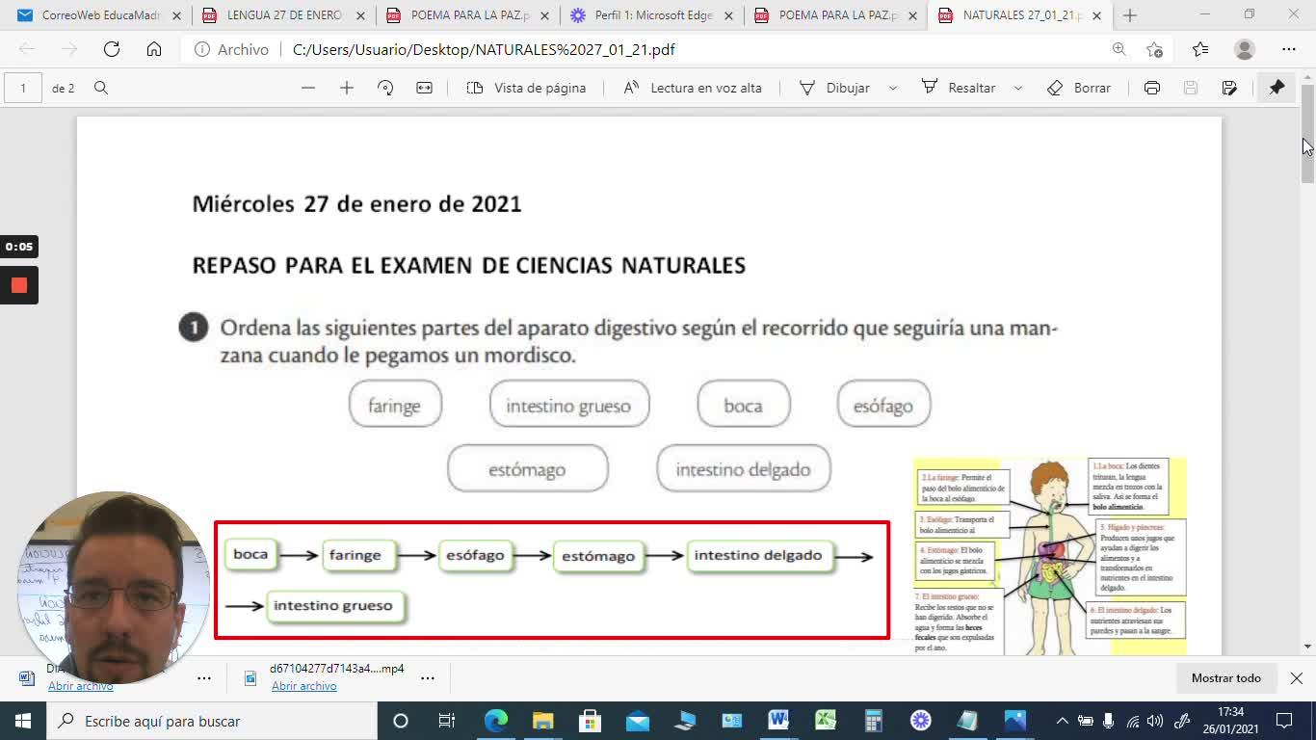
Task: Open options for the mp4 download
Action: point(428,678)
